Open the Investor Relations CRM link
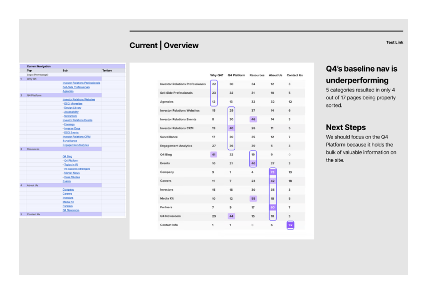Screen dimensions: 427x294 click(76, 137)
